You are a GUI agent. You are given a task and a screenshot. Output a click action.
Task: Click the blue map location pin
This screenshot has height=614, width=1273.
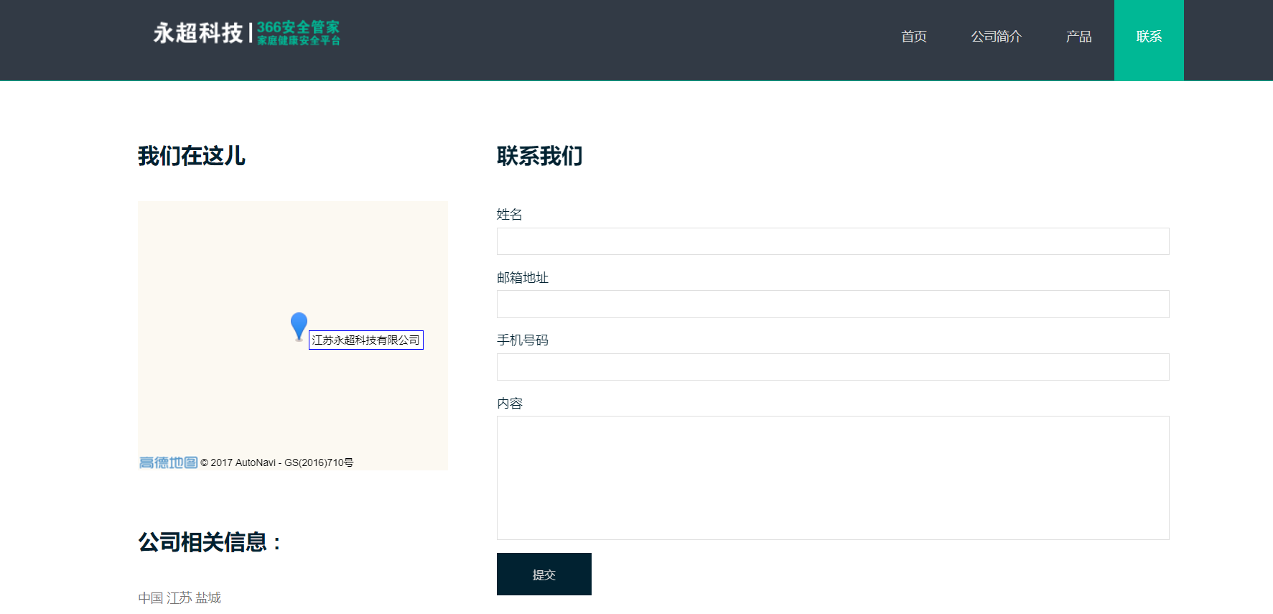point(299,327)
